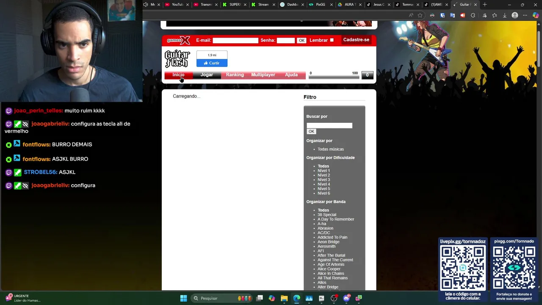
Task: Open the read aloud button in address bar
Action: coord(411,15)
